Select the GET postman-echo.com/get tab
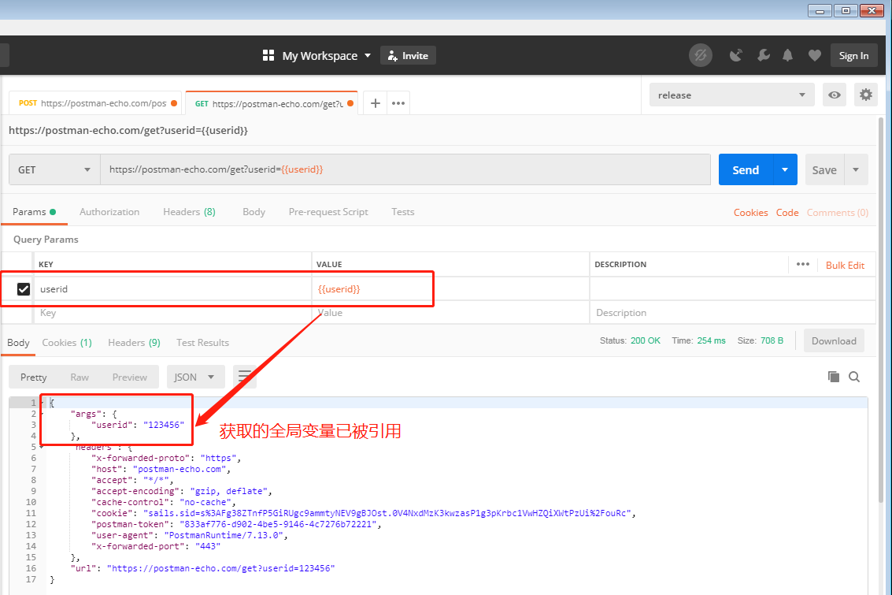This screenshot has width=892, height=595. pos(272,103)
